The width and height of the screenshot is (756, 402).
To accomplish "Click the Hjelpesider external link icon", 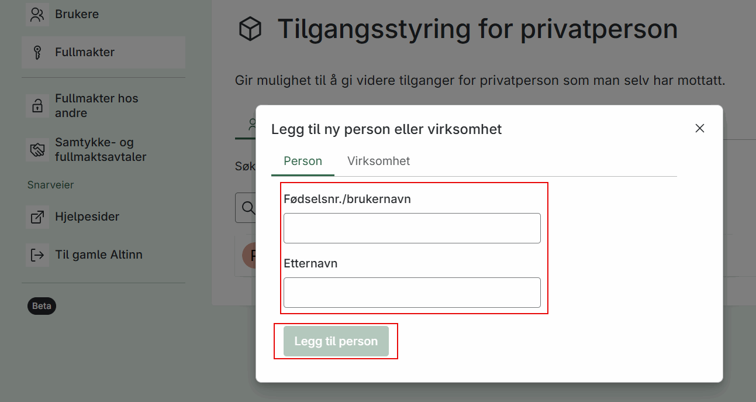I will click(x=37, y=217).
